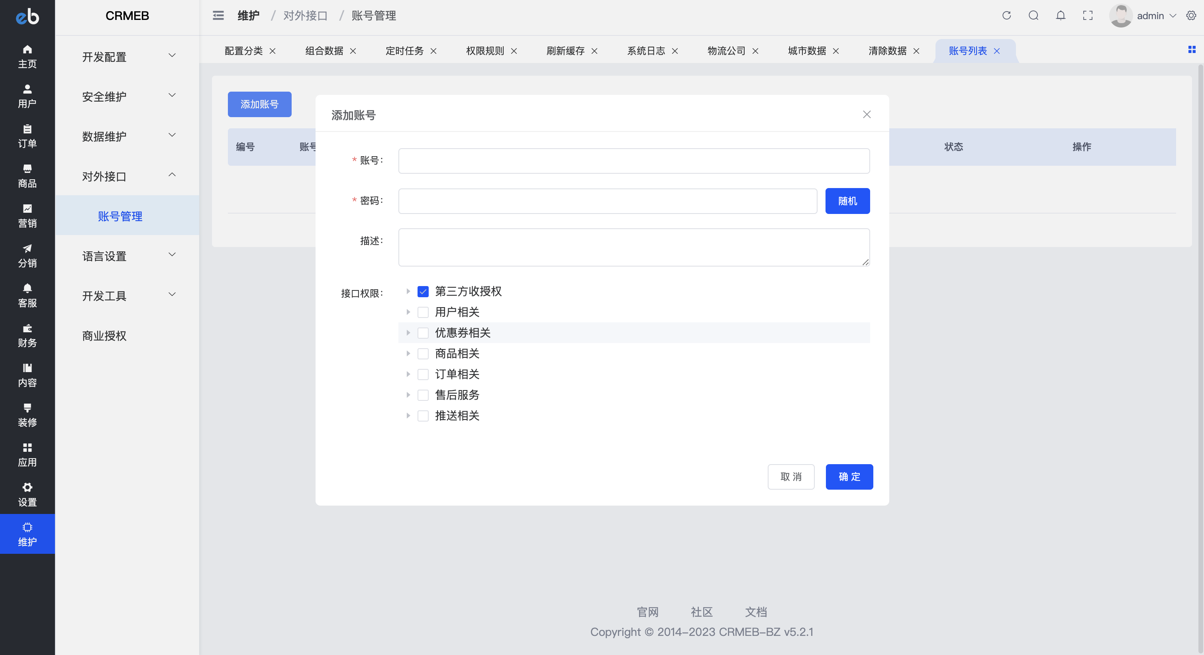Expand the 开发工具 menu group
Image resolution: width=1204 pixels, height=655 pixels.
pyautogui.click(x=127, y=296)
